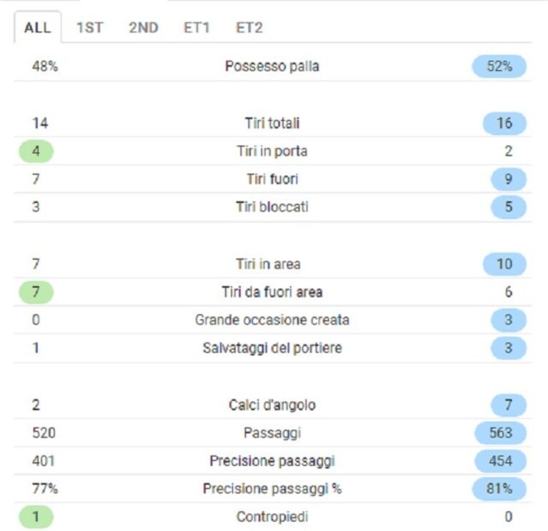This screenshot has width=548, height=531.
Task: Open the 1ST half tab
Action: coord(90,27)
